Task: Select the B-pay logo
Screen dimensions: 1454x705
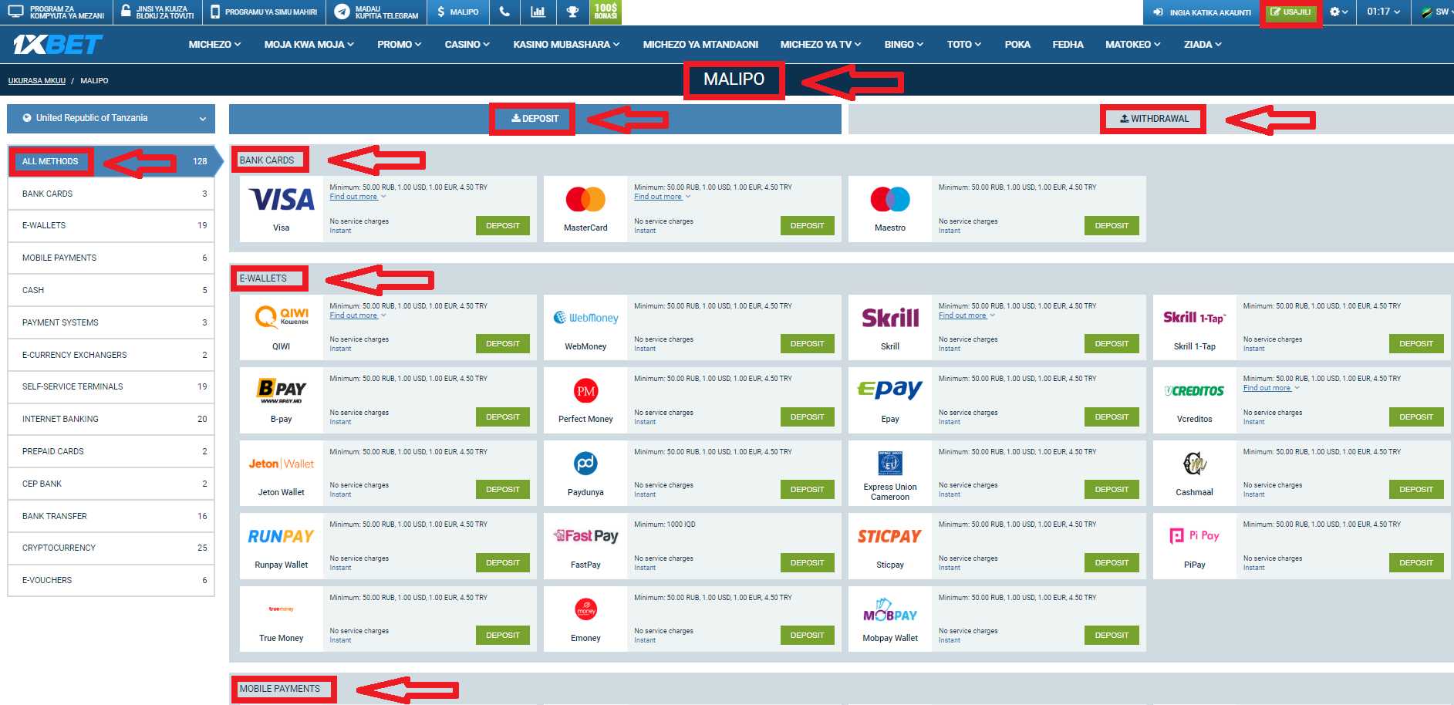Action: click(282, 390)
